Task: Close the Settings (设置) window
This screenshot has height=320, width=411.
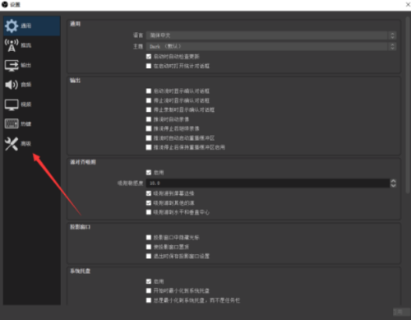Action: 408,4
